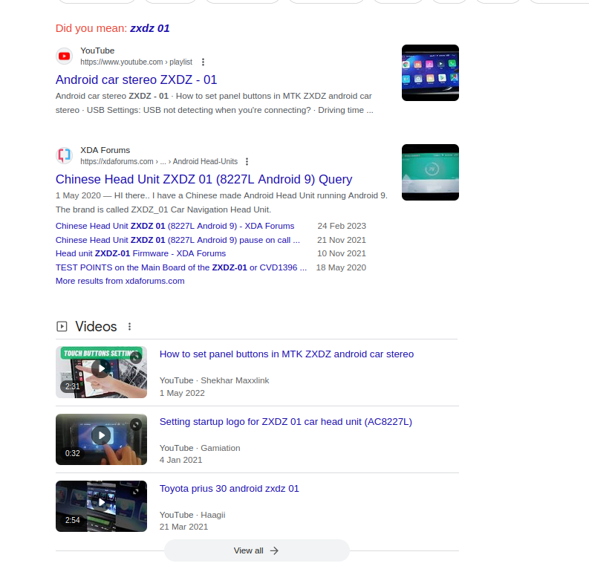
Task: Open 'Chinese Head Unit ZXDZ 01 (8227L Android 9) Query'
Action: point(204,179)
